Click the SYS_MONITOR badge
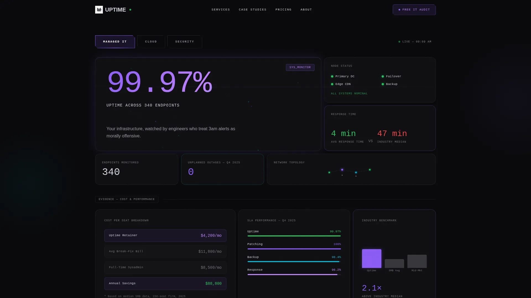The width and height of the screenshot is (531, 298). pyautogui.click(x=300, y=67)
